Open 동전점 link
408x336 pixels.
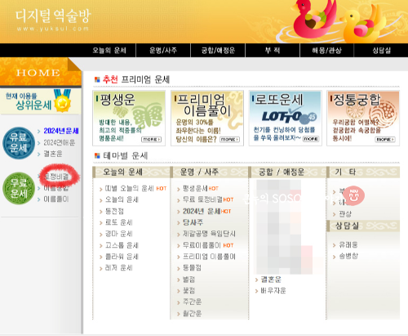coord(114,211)
